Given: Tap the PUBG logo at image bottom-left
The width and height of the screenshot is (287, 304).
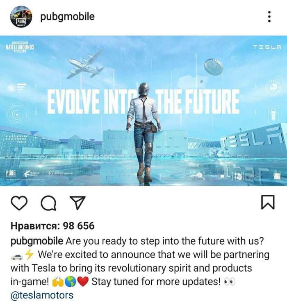Looking at the screenshot, I should (11, 173).
